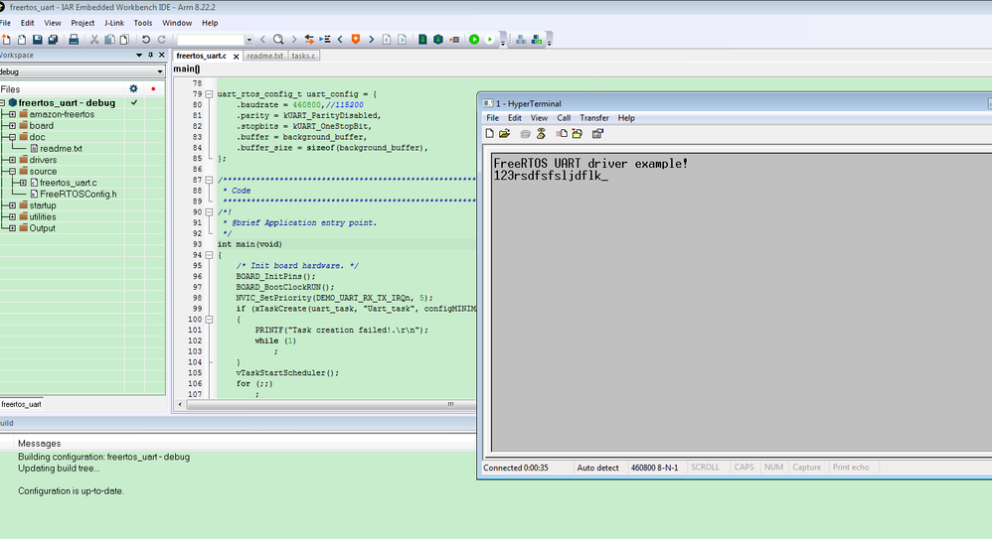Print the current file using printer icon
Image resolution: width=992 pixels, height=539 pixels.
[x=74, y=39]
